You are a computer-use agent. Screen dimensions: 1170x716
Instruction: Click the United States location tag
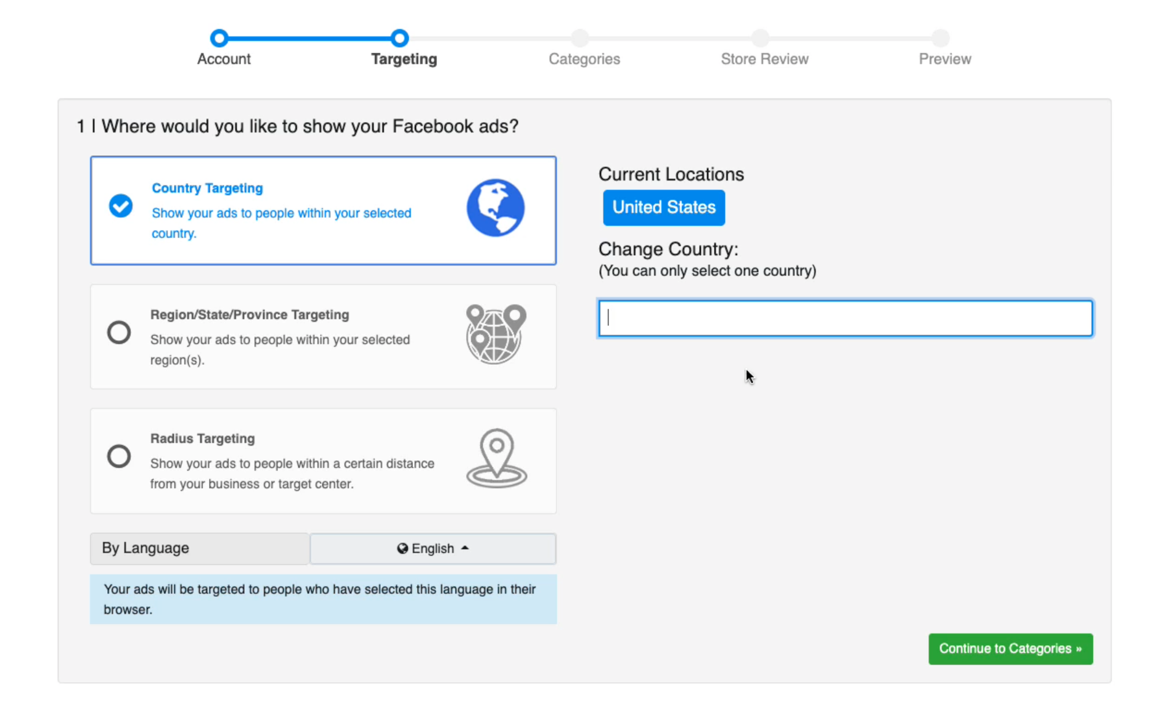click(x=663, y=208)
